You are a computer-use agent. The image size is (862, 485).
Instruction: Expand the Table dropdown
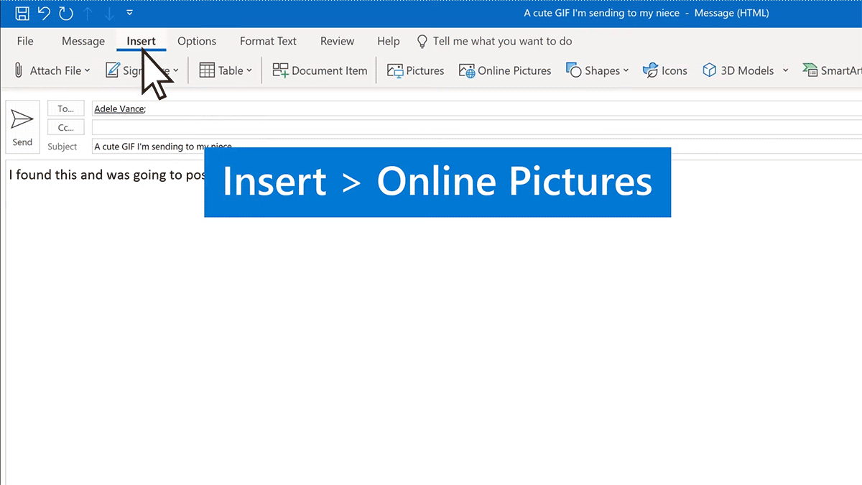(x=248, y=70)
